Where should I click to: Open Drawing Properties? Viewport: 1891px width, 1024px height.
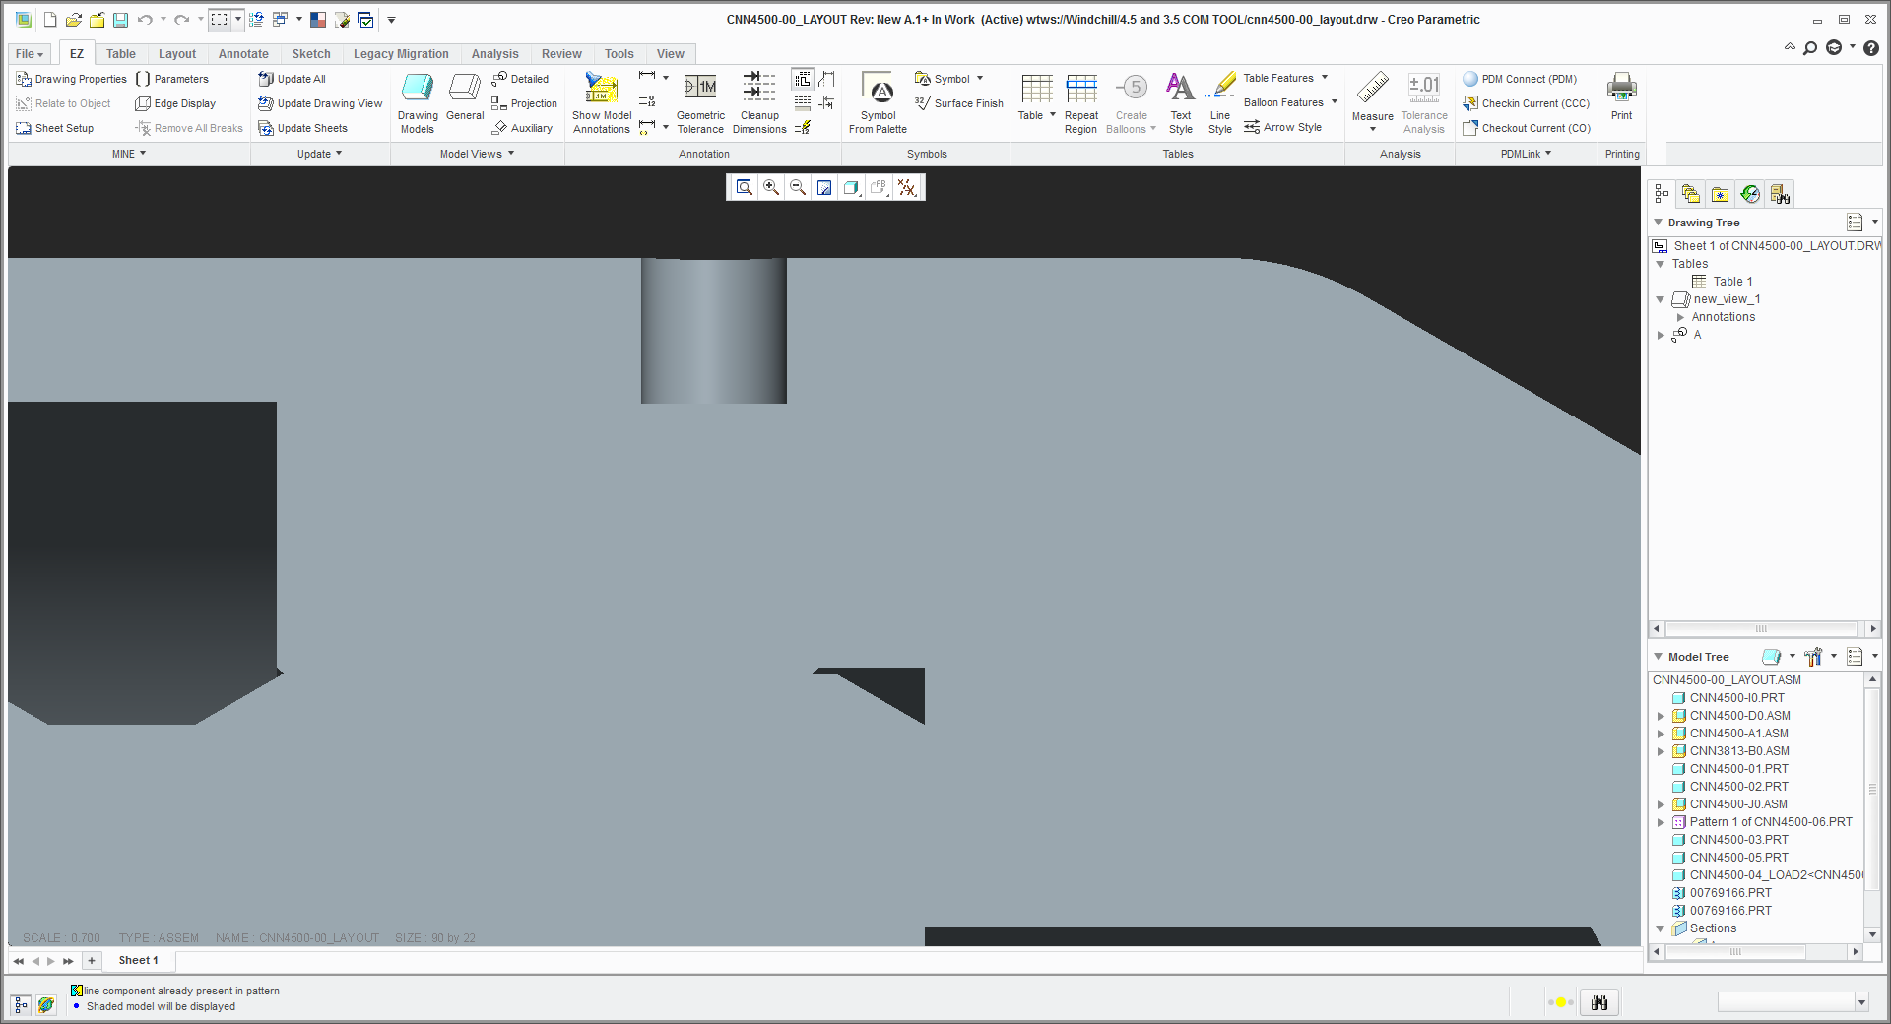click(x=72, y=79)
